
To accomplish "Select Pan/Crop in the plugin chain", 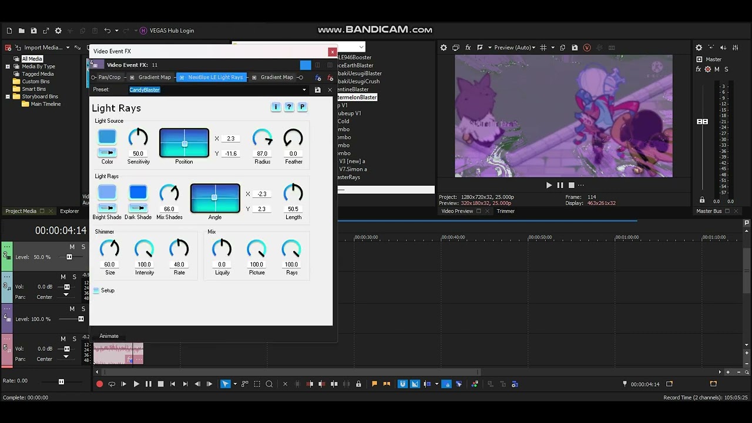I will 109,77.
